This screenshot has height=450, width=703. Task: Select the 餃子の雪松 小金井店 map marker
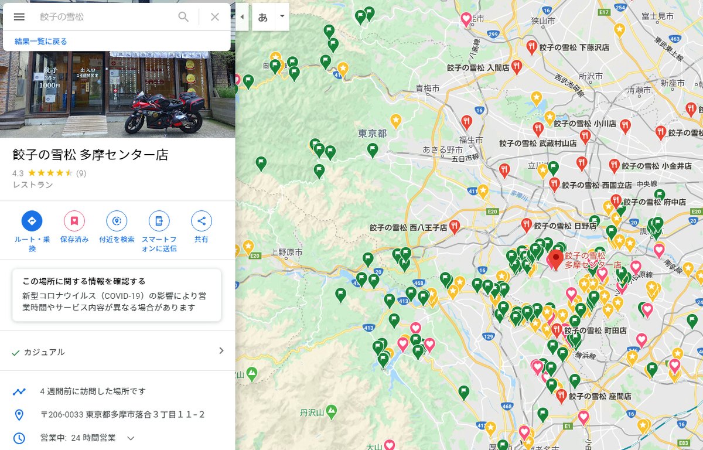614,166
